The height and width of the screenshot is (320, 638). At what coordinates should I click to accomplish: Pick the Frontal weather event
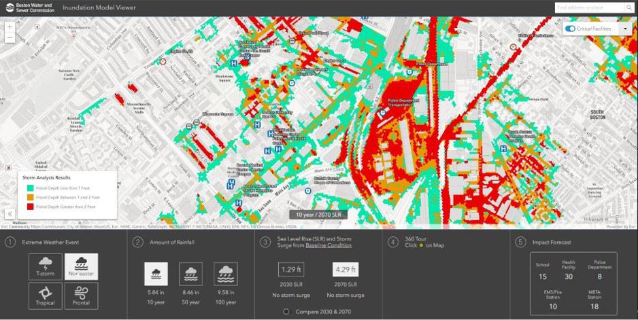tap(81, 296)
